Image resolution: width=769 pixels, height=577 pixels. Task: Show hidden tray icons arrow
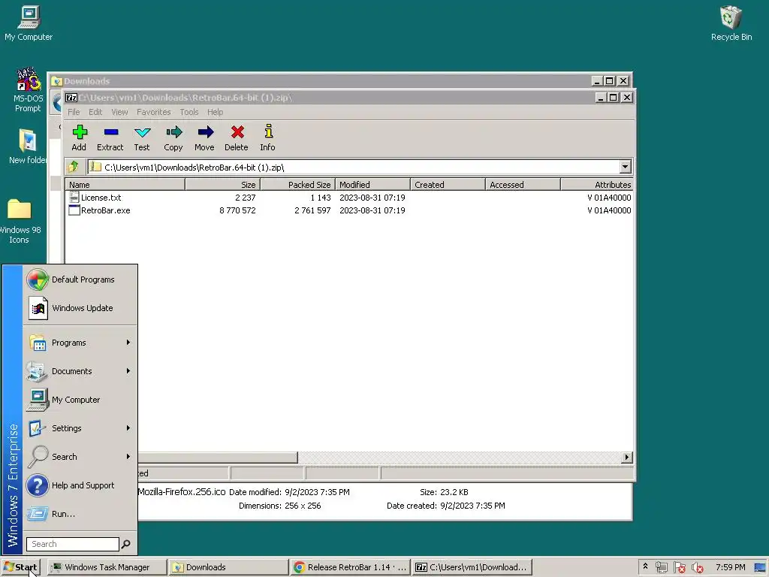pyautogui.click(x=645, y=566)
